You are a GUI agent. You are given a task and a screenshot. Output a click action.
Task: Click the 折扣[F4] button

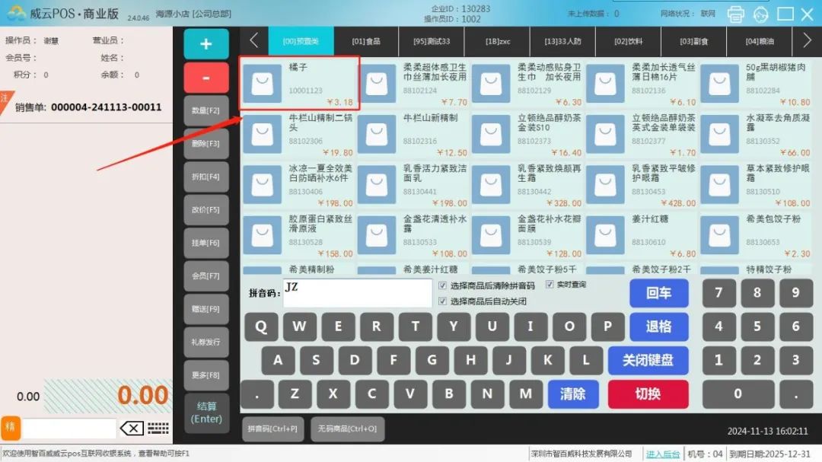point(206,177)
